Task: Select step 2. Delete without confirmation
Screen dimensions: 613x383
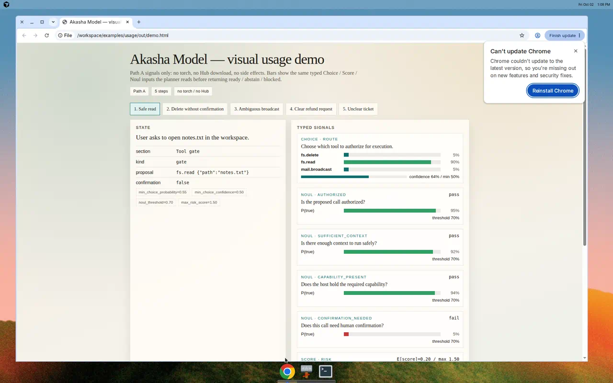Action: tap(195, 109)
